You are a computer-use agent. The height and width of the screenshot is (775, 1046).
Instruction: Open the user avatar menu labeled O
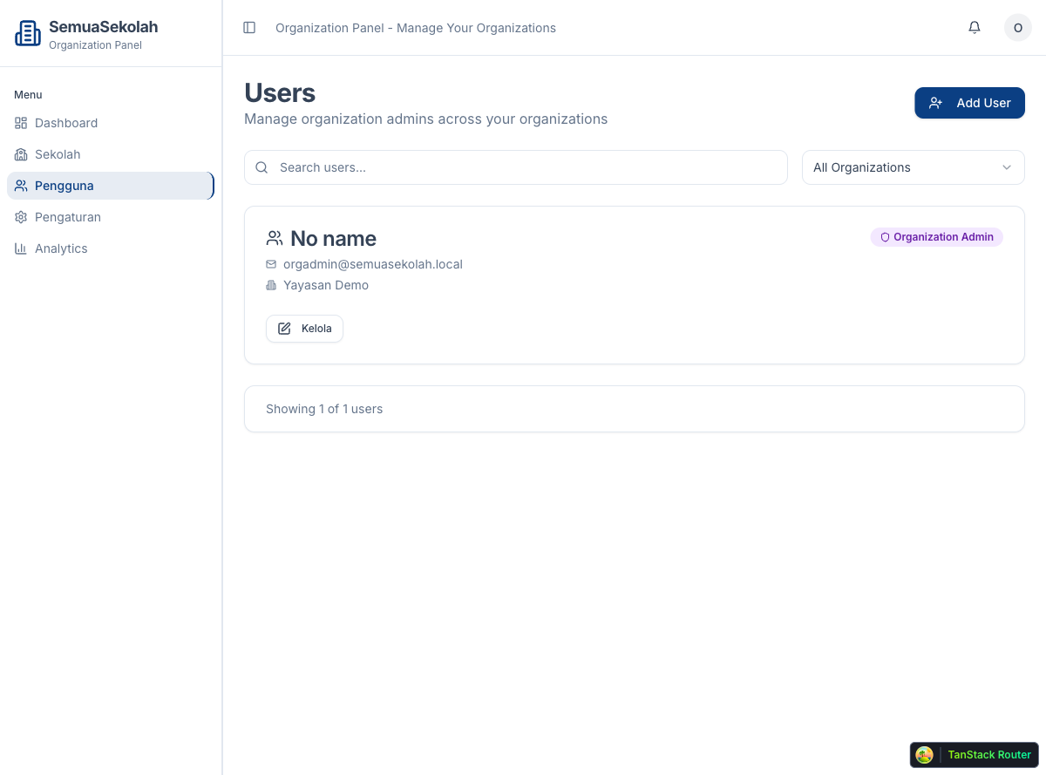[1018, 27]
